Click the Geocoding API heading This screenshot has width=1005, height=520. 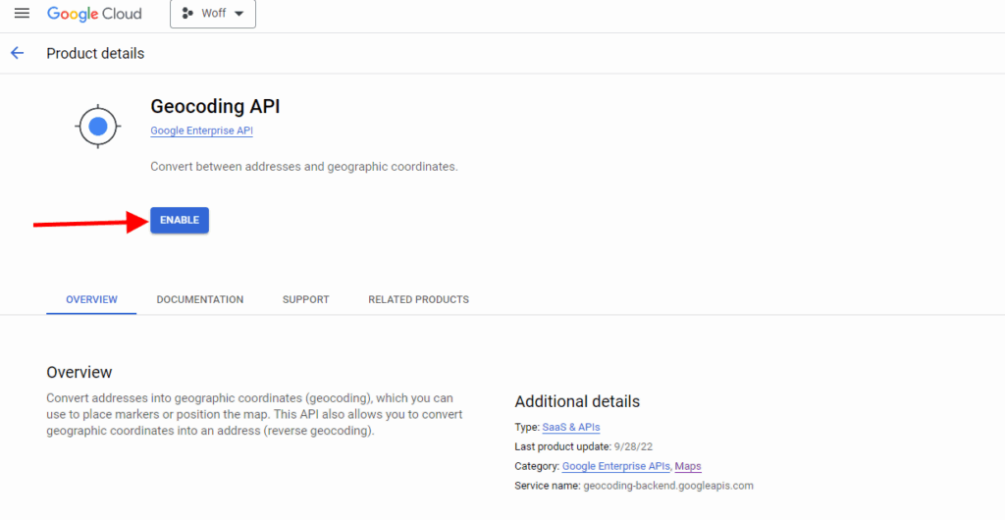point(215,107)
